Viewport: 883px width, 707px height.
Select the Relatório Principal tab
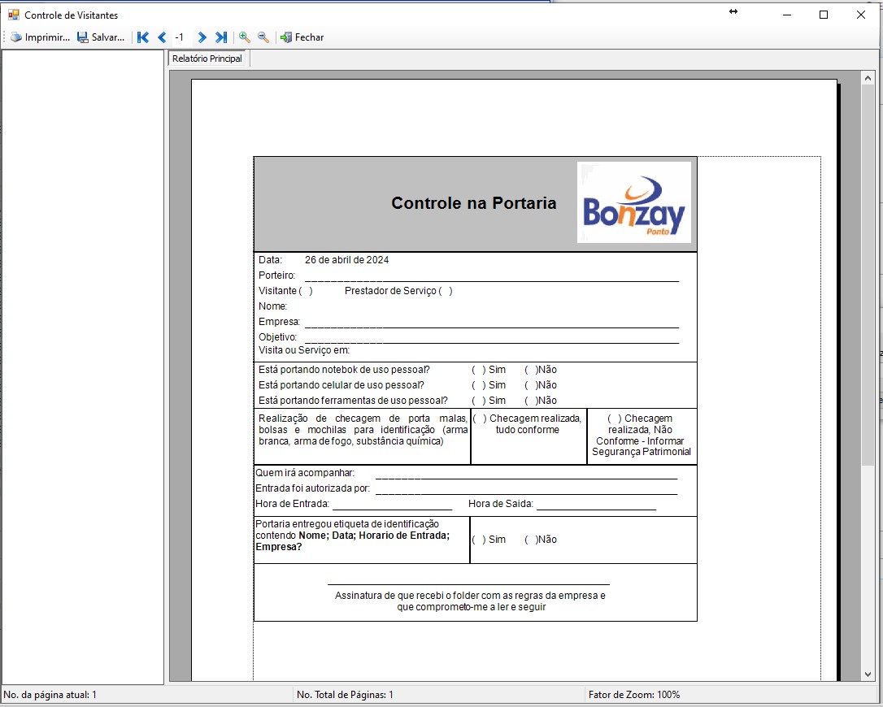point(207,59)
